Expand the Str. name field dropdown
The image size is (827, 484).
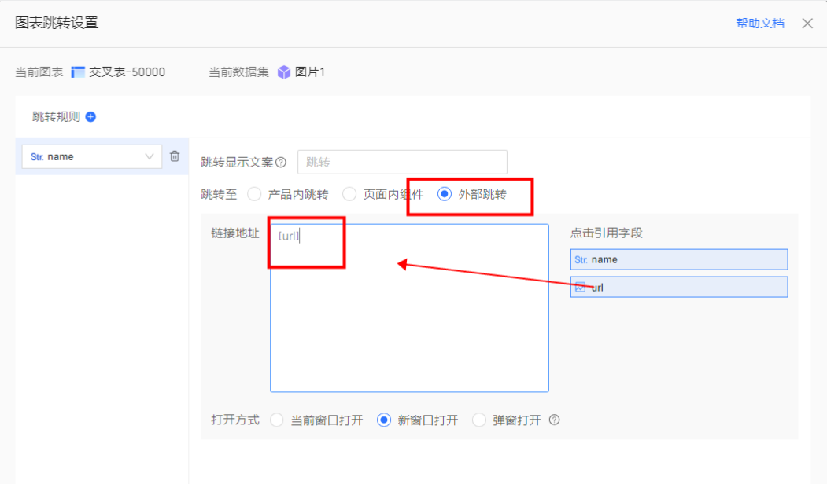point(149,156)
